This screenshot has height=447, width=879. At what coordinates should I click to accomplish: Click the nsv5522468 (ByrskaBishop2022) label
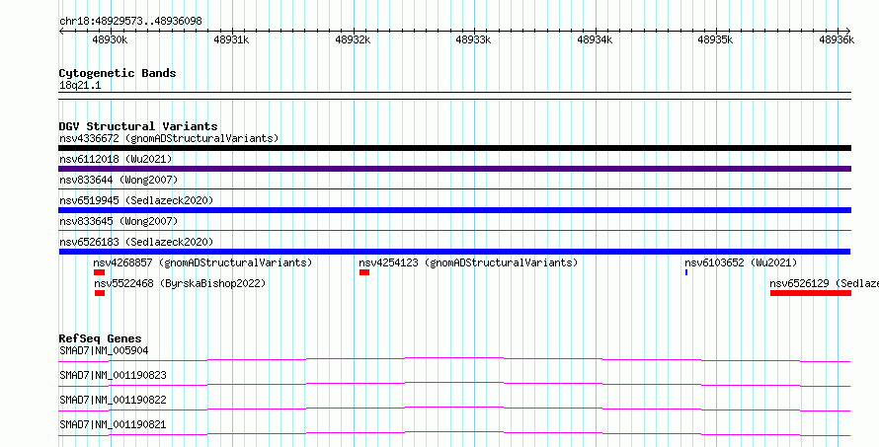pos(180,283)
